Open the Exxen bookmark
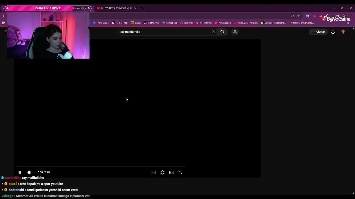Image resolution: width=355 pixels, height=199 pixels. [136, 23]
